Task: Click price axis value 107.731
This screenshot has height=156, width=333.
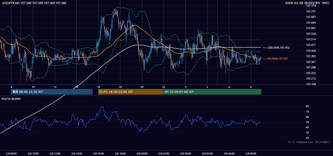Action: point(311,11)
